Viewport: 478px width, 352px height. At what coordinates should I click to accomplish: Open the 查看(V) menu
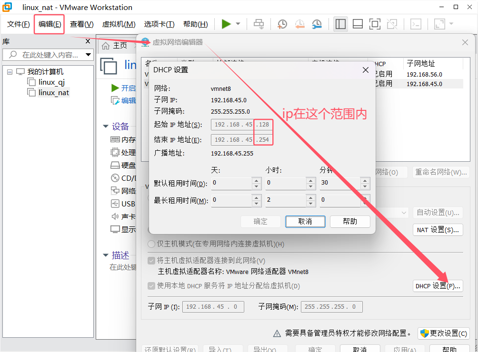pyautogui.click(x=82, y=24)
